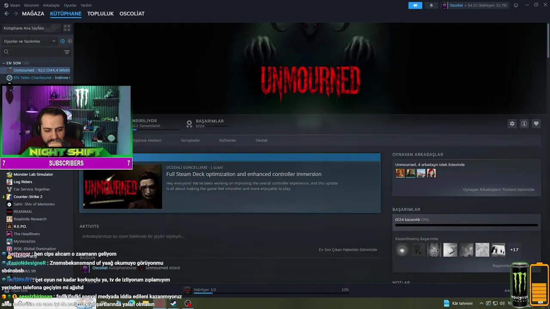Click the first friend avatar in wishlist row
The image size is (550, 309).
[400, 173]
